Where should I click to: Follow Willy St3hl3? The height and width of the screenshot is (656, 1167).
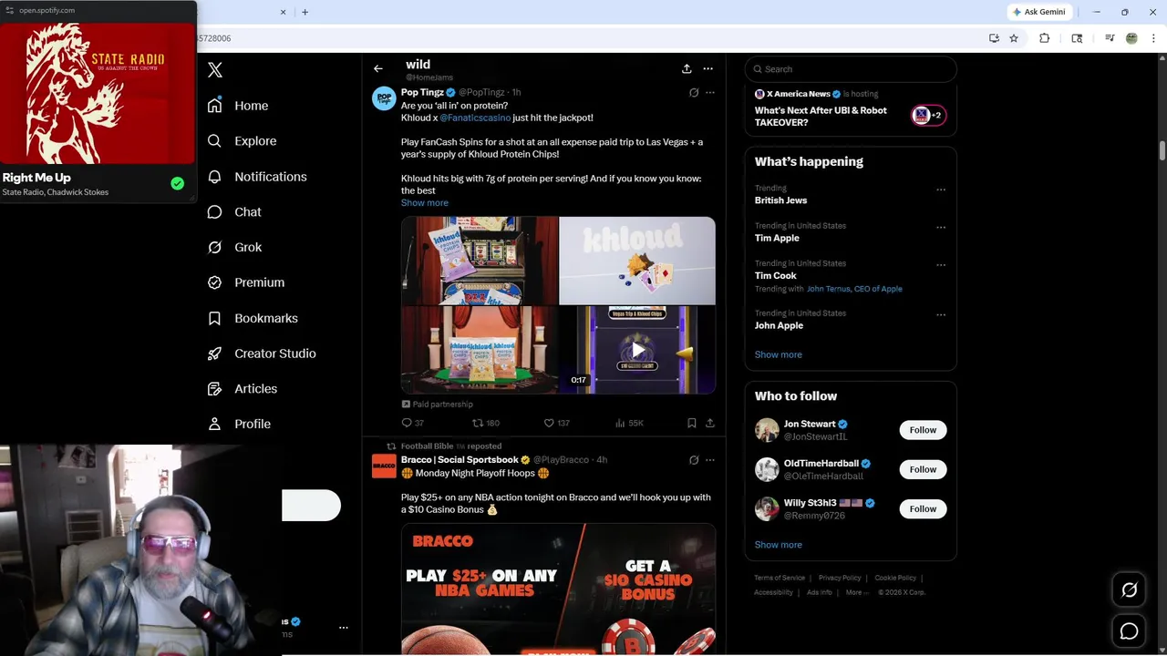[923, 508]
